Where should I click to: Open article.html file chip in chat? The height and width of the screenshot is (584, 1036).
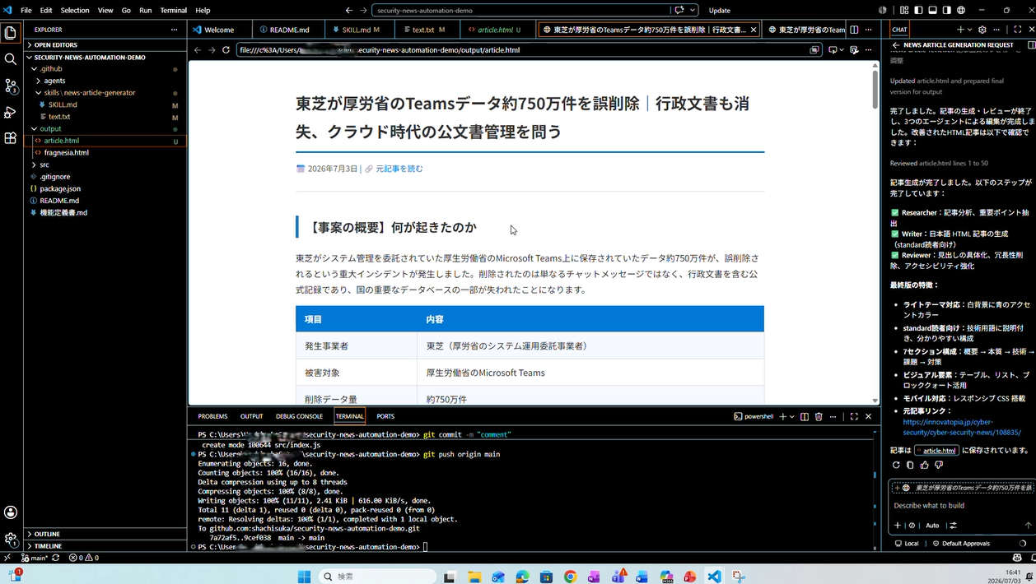(x=936, y=451)
